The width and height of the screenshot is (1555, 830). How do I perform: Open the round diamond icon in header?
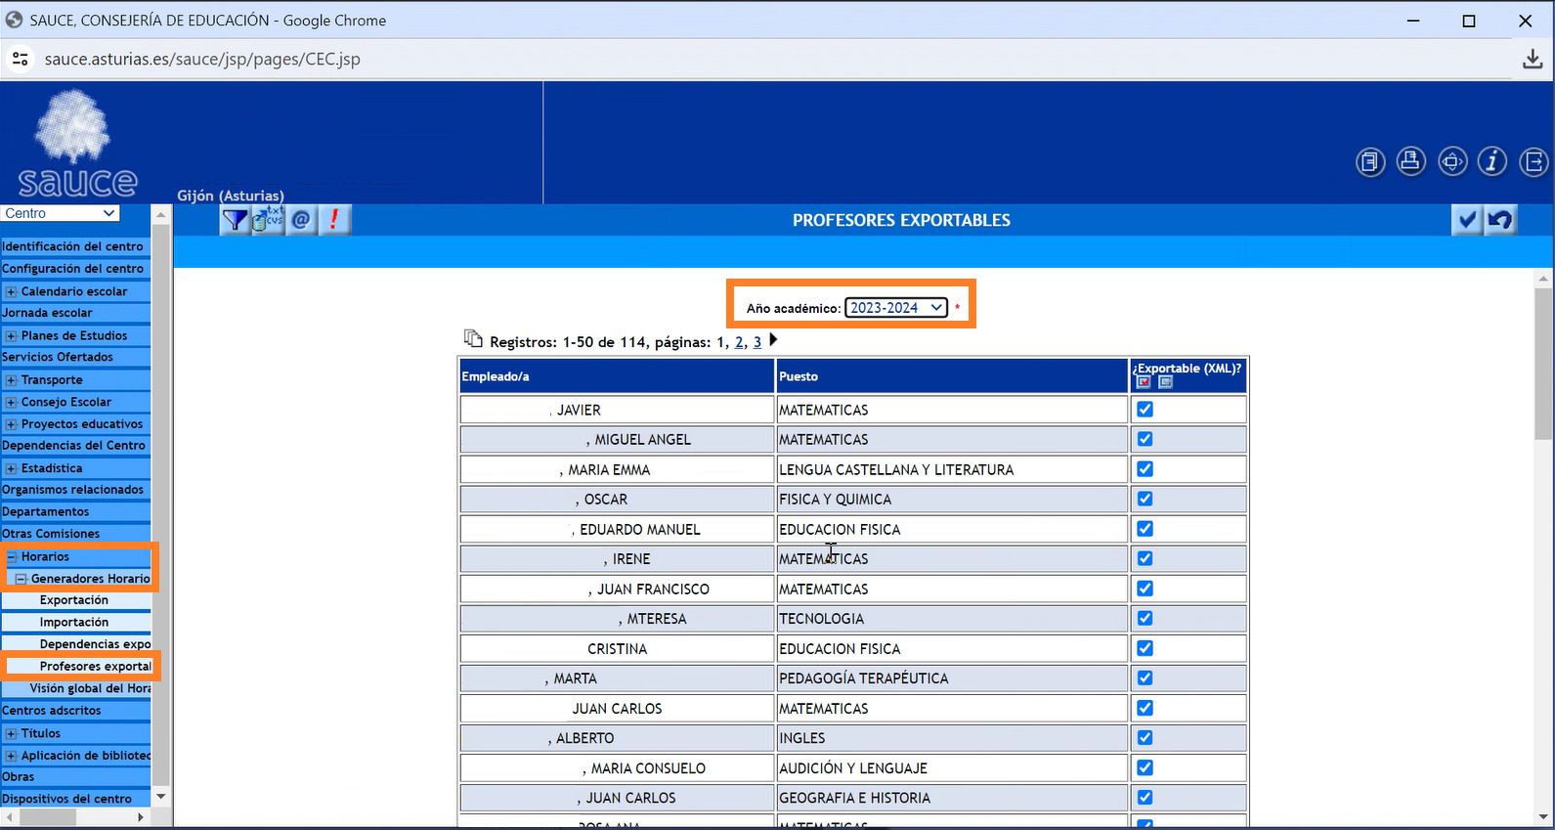(1452, 161)
